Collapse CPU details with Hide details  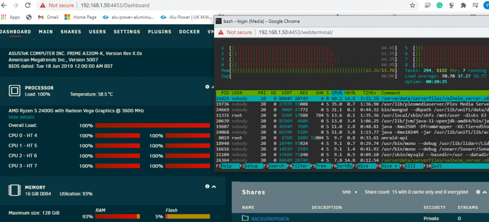click(x=21, y=117)
